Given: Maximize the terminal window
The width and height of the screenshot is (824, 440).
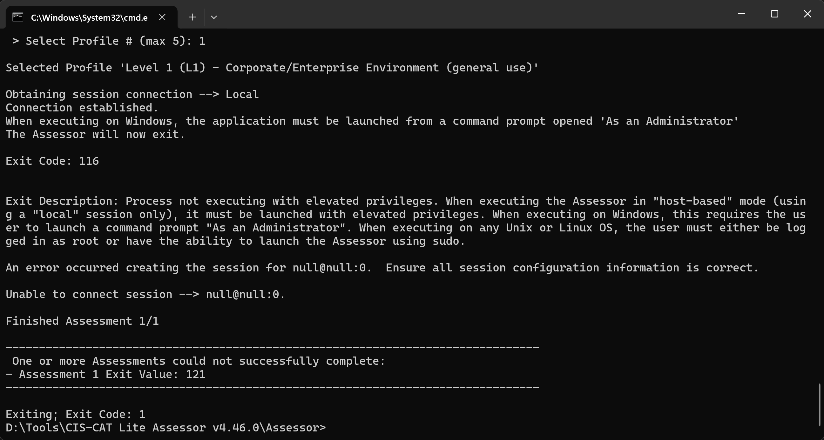Looking at the screenshot, I should [774, 14].
